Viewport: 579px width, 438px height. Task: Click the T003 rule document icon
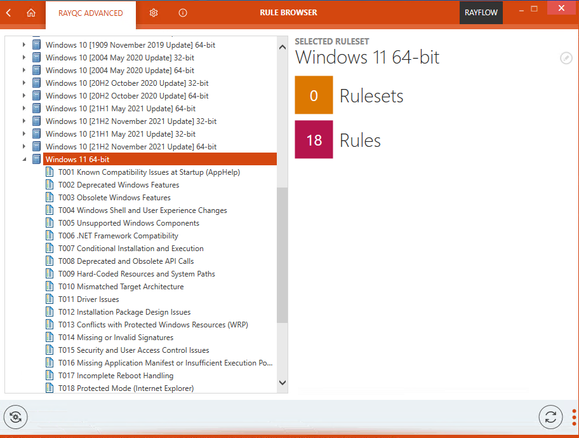pyautogui.click(x=49, y=197)
